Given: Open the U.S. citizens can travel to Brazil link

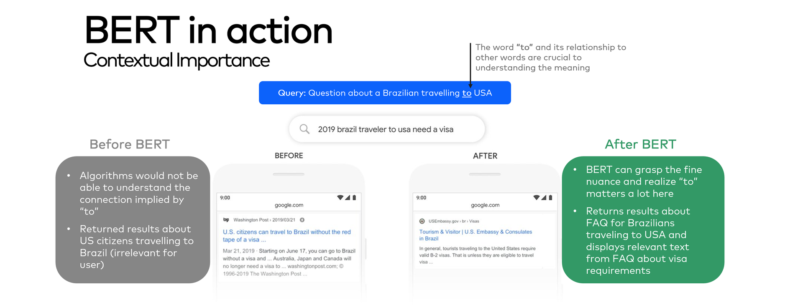Looking at the screenshot, I should pyautogui.click(x=286, y=236).
